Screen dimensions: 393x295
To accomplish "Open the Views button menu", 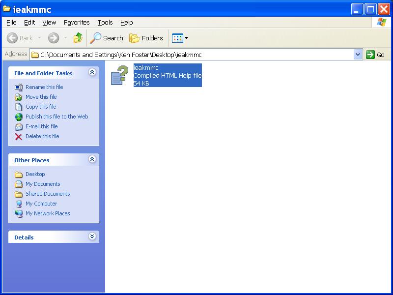I will (180, 38).
